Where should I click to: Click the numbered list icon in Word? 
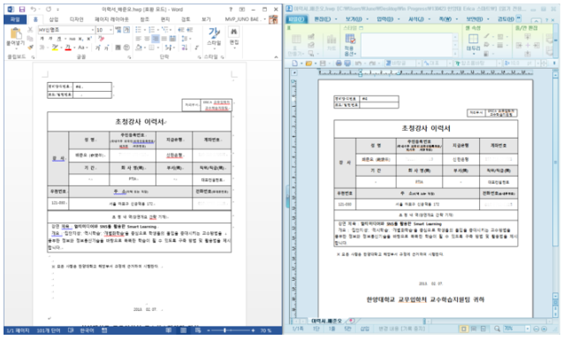(152, 30)
